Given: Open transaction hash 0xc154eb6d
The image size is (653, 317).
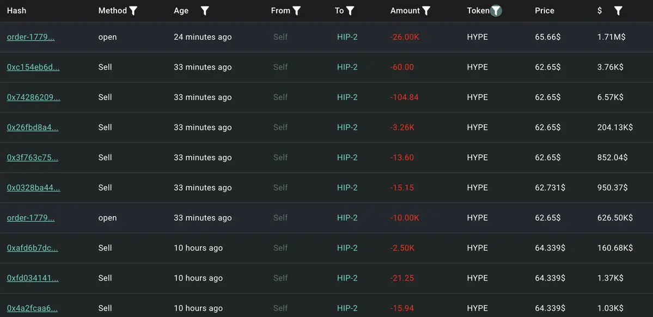Looking at the screenshot, I should coord(33,67).
